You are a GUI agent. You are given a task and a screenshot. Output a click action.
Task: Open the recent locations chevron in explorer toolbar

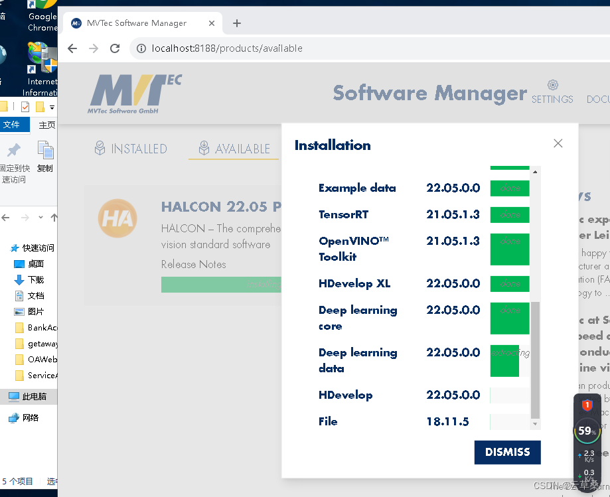(x=40, y=218)
